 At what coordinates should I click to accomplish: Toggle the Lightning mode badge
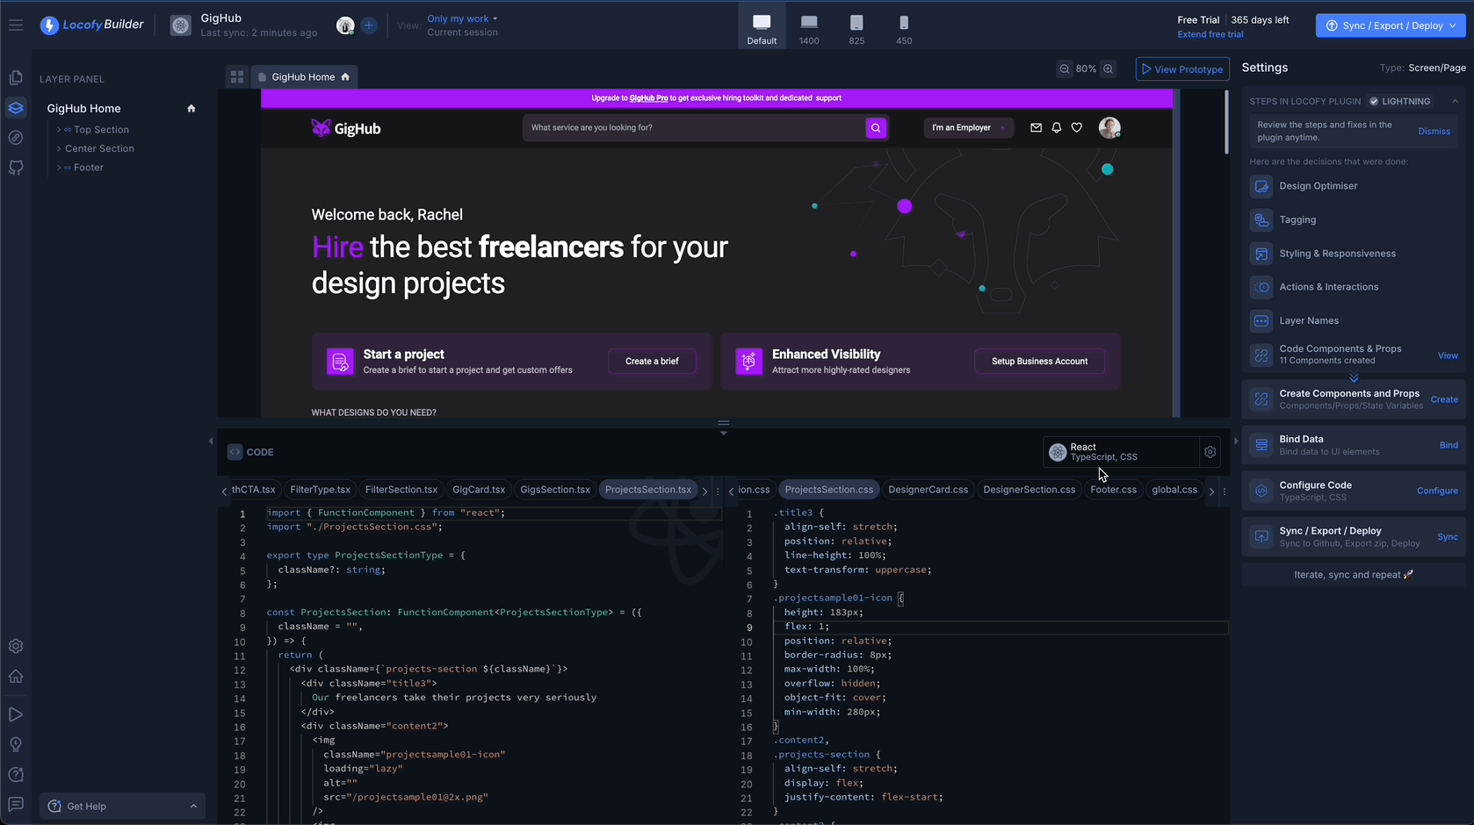click(1400, 101)
